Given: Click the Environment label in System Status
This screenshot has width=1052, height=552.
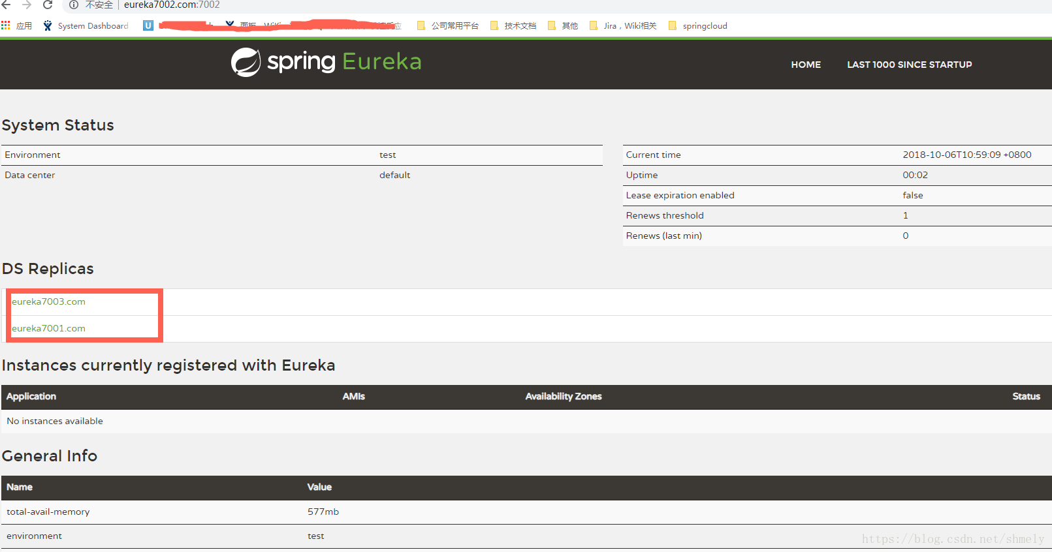Looking at the screenshot, I should coord(33,155).
